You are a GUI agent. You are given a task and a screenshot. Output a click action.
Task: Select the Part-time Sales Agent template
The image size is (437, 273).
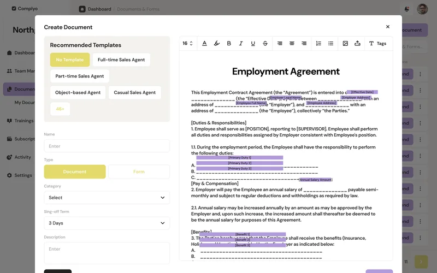pos(80,76)
